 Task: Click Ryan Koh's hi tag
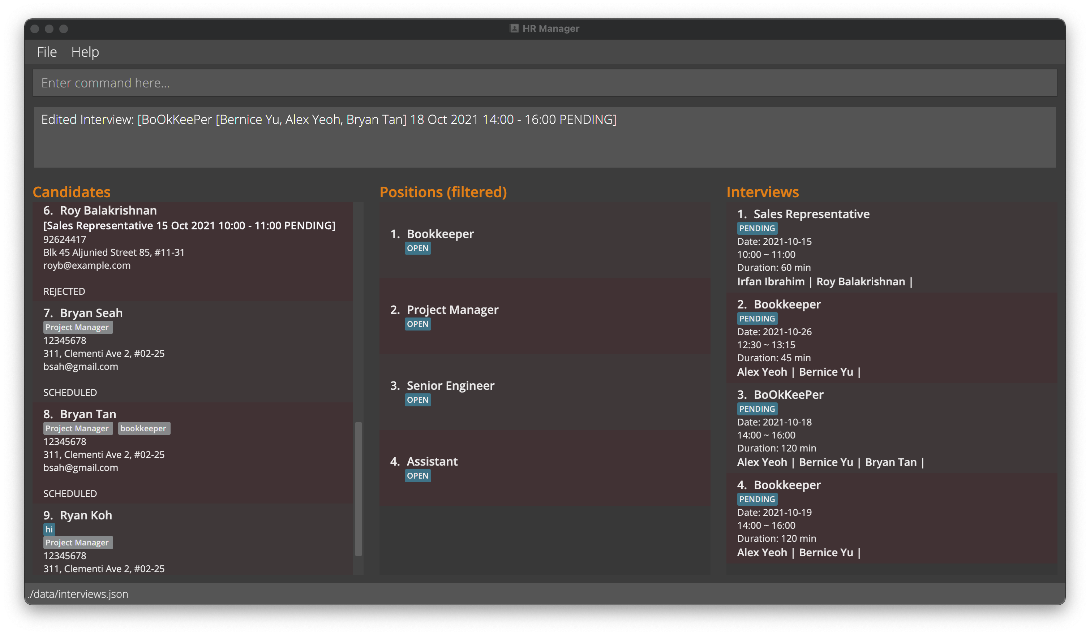click(x=49, y=530)
